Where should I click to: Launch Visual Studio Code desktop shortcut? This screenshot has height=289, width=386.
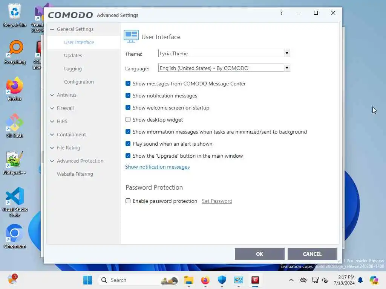[x=15, y=202]
